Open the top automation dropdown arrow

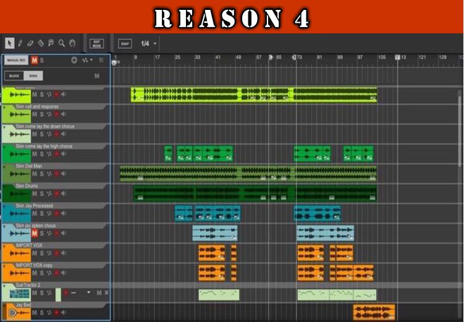pos(91,60)
